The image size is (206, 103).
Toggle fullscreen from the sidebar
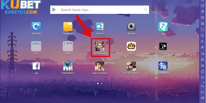[202, 30]
